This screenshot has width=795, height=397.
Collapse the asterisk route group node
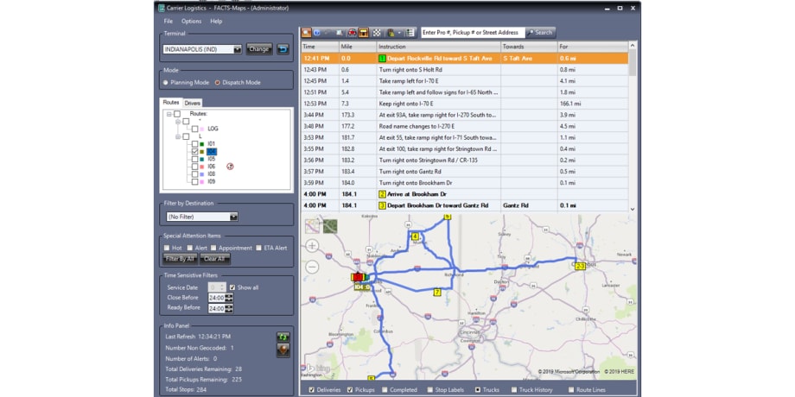[178, 122]
